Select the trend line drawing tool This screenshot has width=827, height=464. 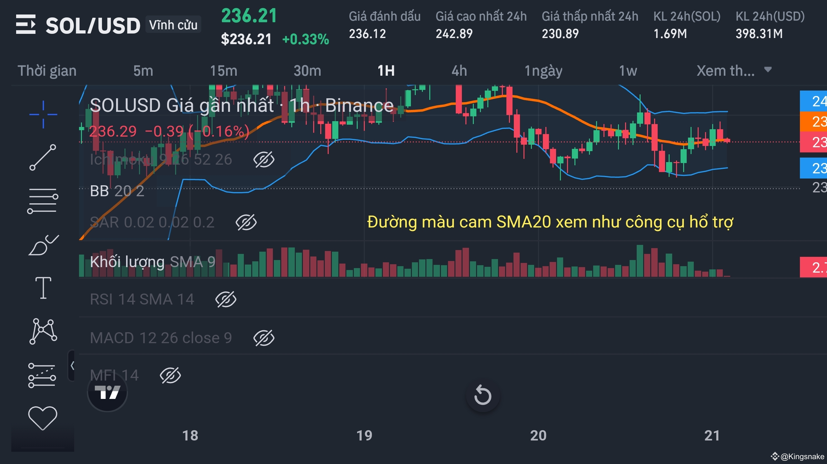pyautogui.click(x=43, y=157)
